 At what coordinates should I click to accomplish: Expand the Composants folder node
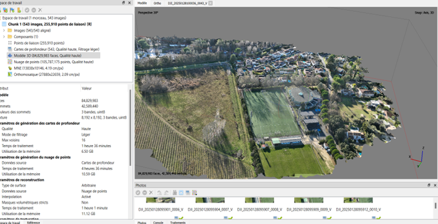(4, 36)
